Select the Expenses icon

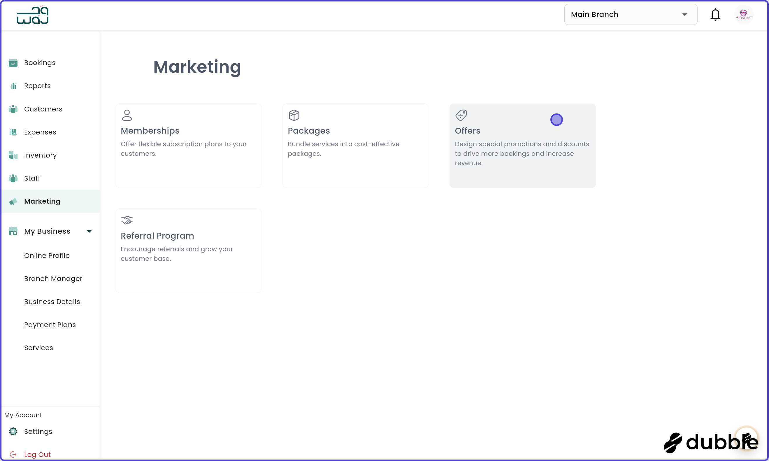point(13,132)
